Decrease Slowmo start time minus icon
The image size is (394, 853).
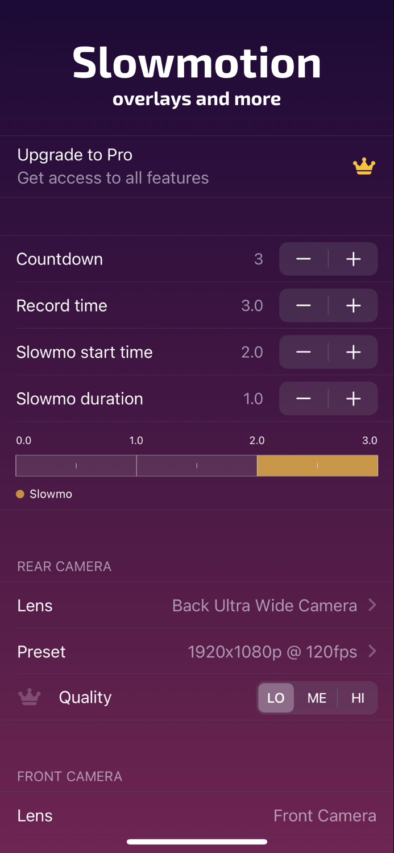point(304,353)
